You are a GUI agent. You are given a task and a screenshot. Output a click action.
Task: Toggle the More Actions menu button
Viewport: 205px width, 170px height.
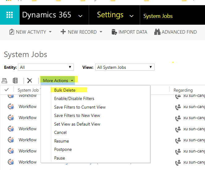pyautogui.click(x=58, y=81)
